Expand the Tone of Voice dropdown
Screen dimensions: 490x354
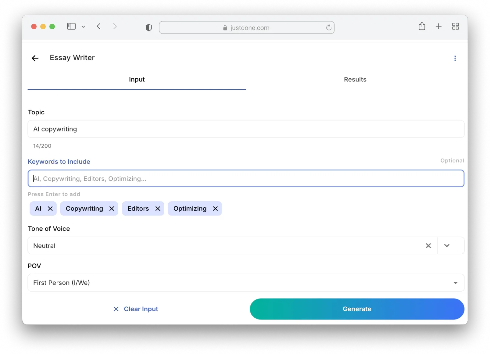447,246
